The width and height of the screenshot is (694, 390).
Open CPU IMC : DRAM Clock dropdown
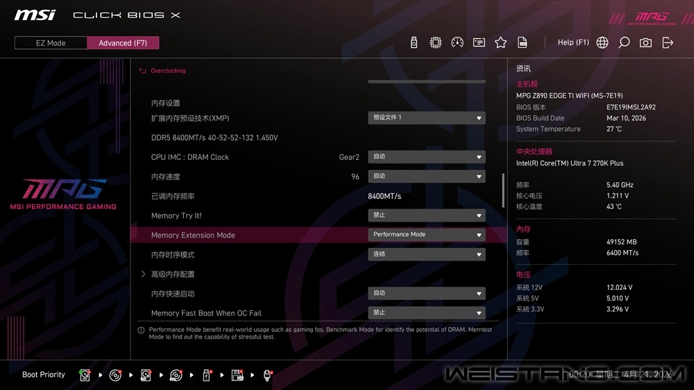pos(427,157)
